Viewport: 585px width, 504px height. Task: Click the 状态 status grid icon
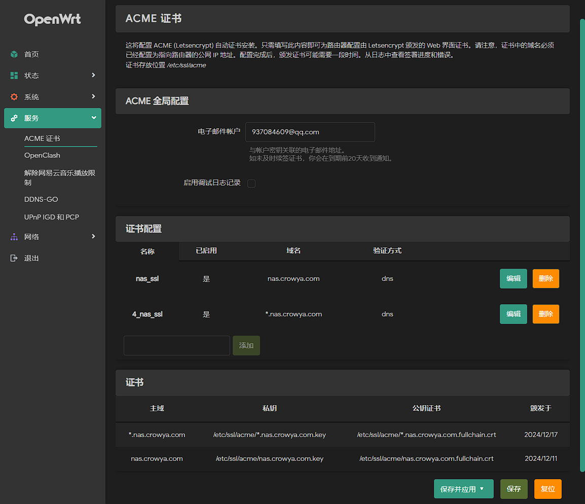point(14,76)
